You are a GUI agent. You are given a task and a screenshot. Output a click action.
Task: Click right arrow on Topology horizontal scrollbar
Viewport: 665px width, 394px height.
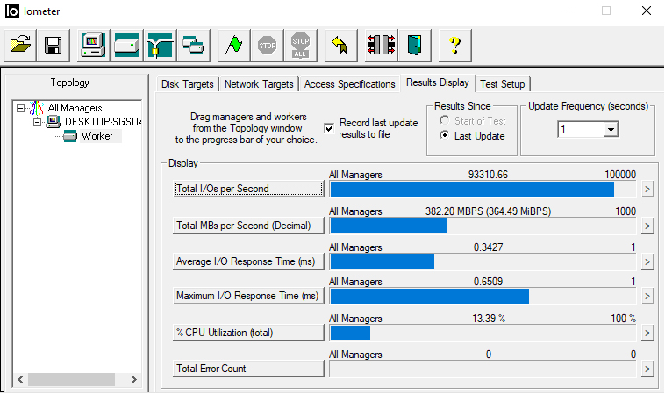(x=134, y=380)
